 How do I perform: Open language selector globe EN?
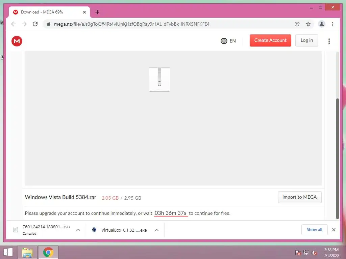tap(228, 41)
